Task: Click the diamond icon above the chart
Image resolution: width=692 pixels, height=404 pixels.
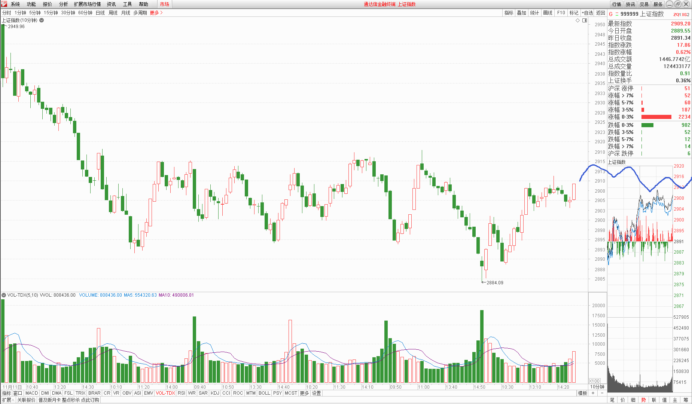Action: click(x=577, y=20)
